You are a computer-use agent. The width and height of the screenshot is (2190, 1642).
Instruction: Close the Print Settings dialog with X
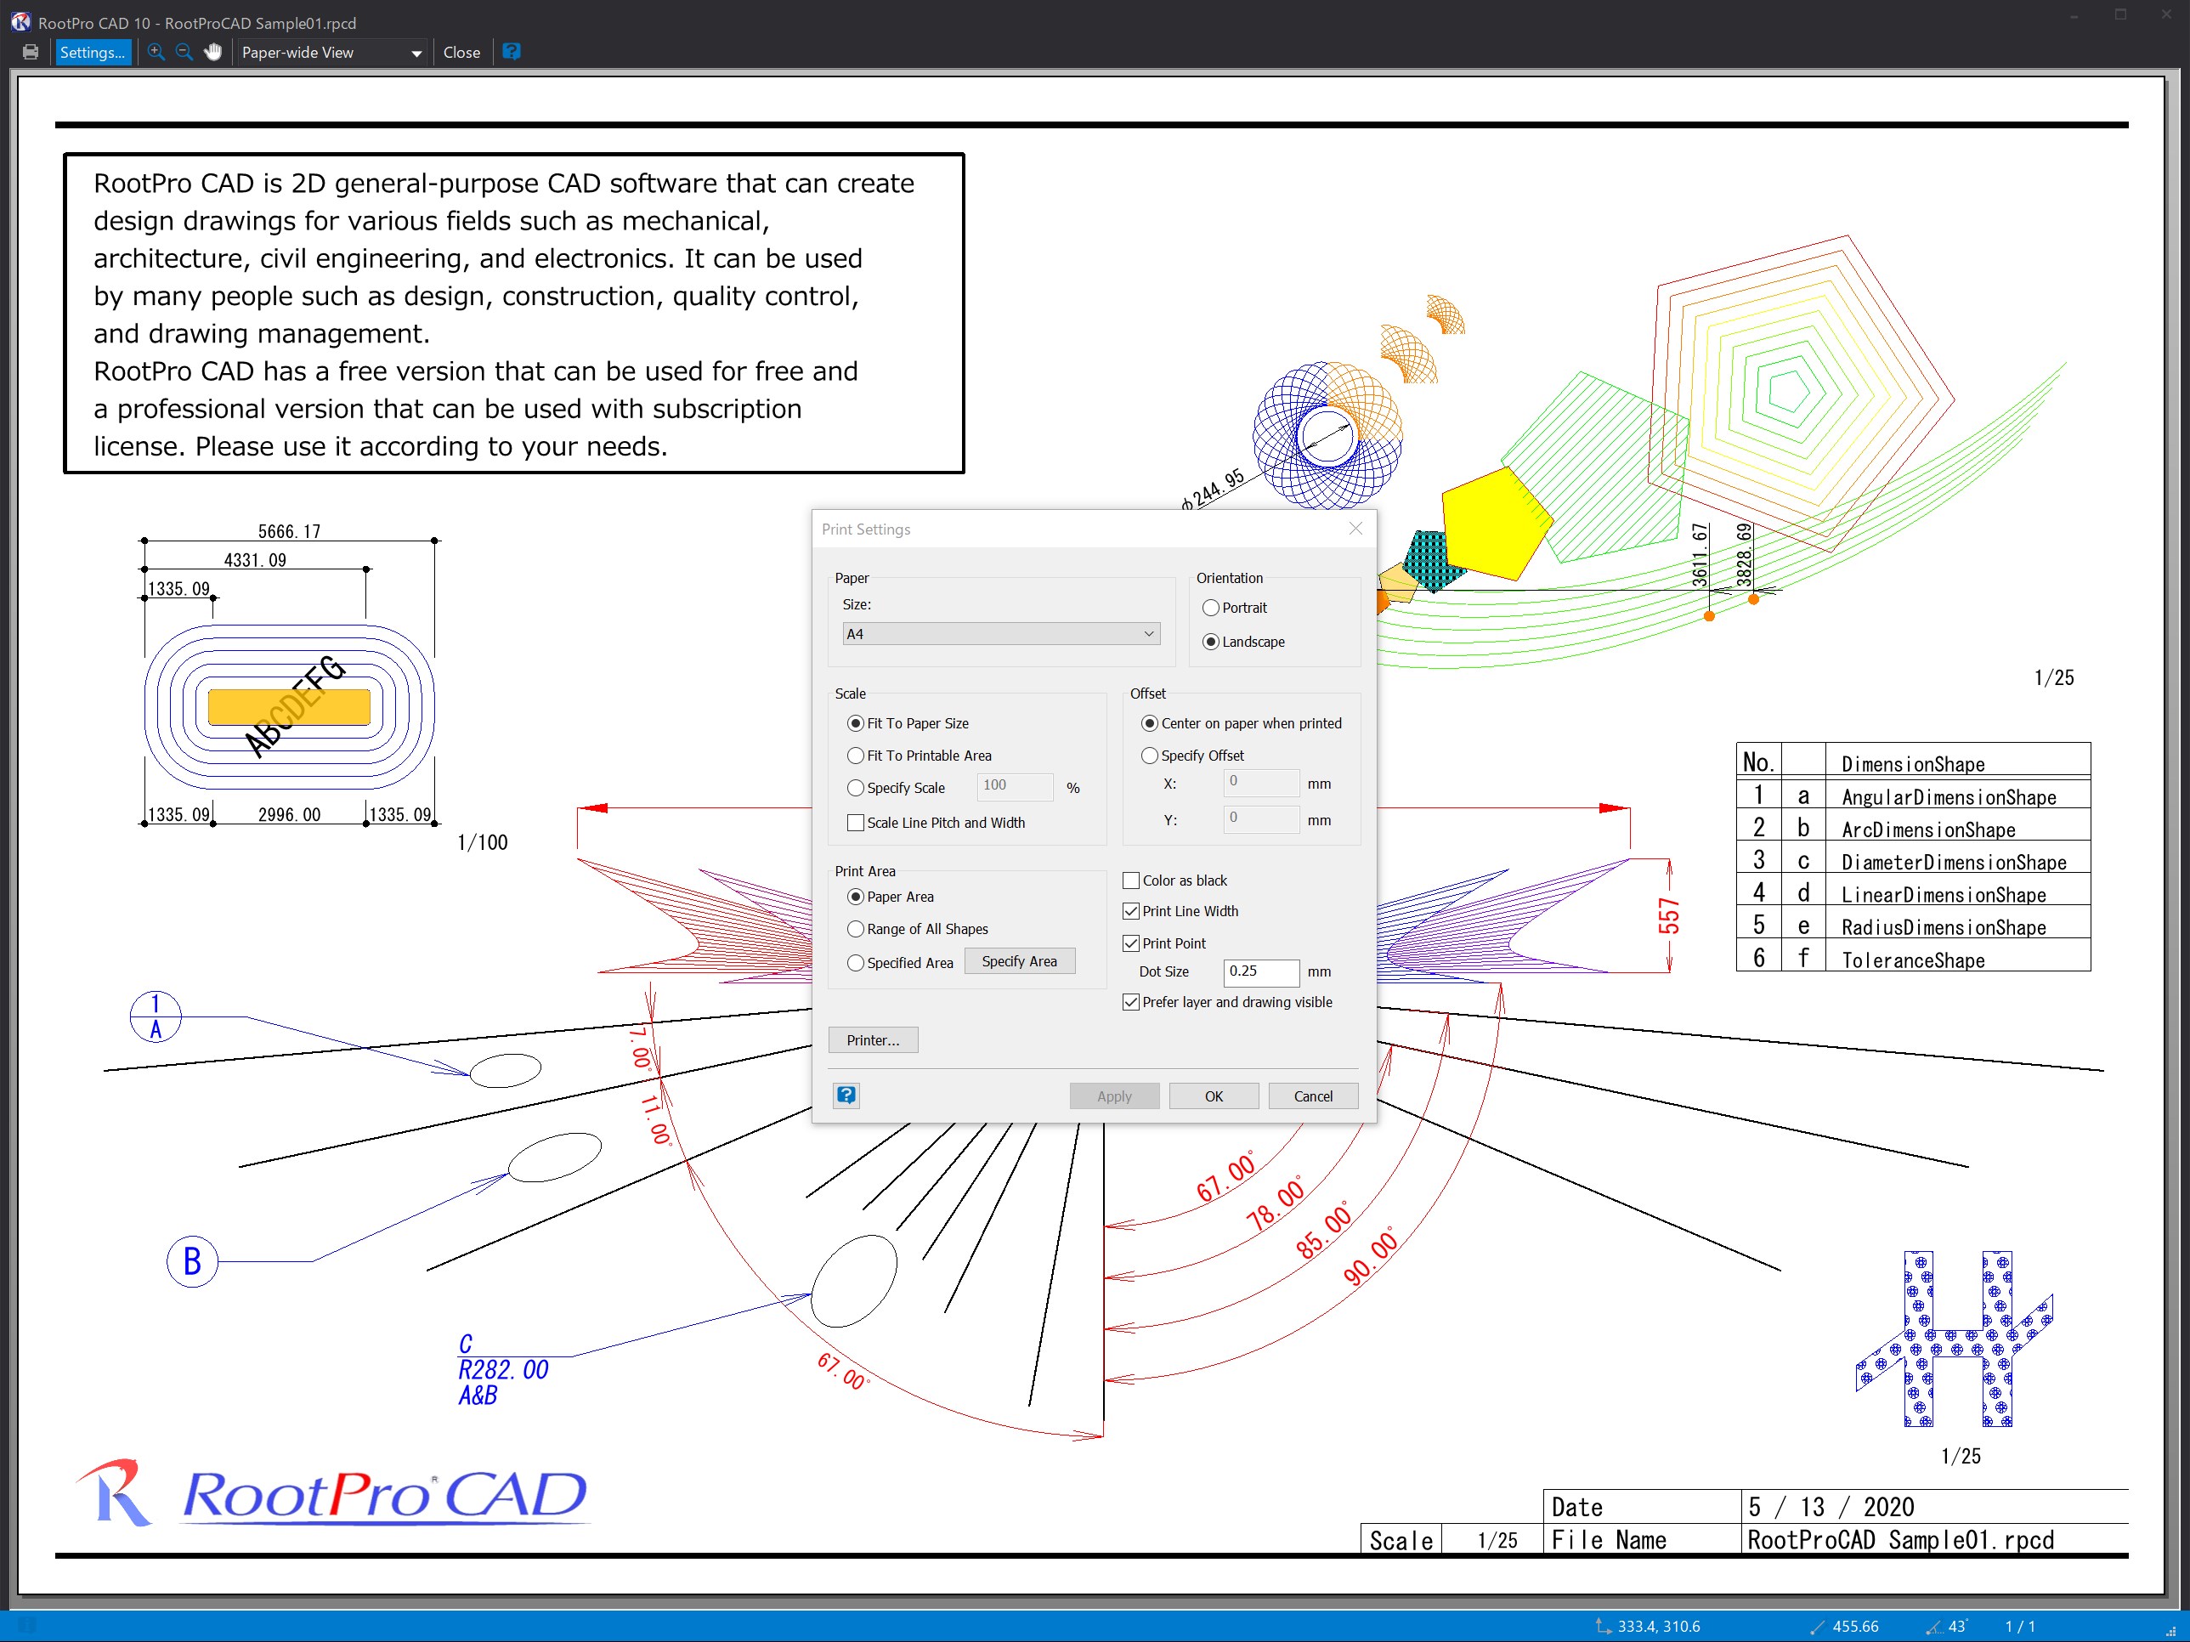click(x=1355, y=529)
